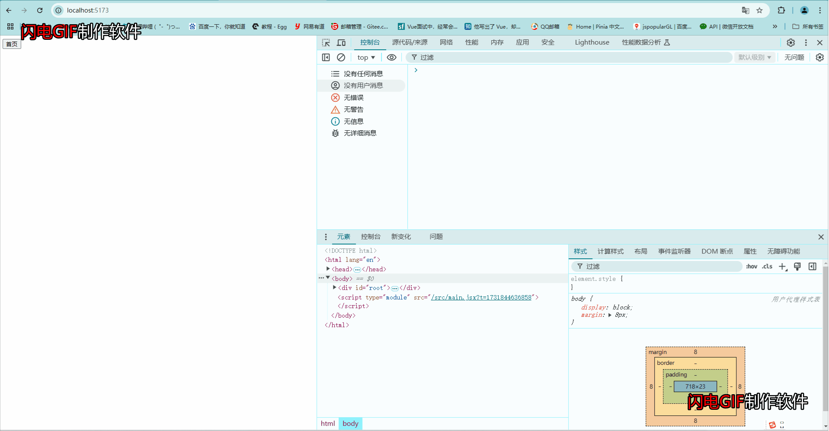Switch to the 事件监听器 pane tab
The width and height of the screenshot is (829, 431).
point(674,251)
